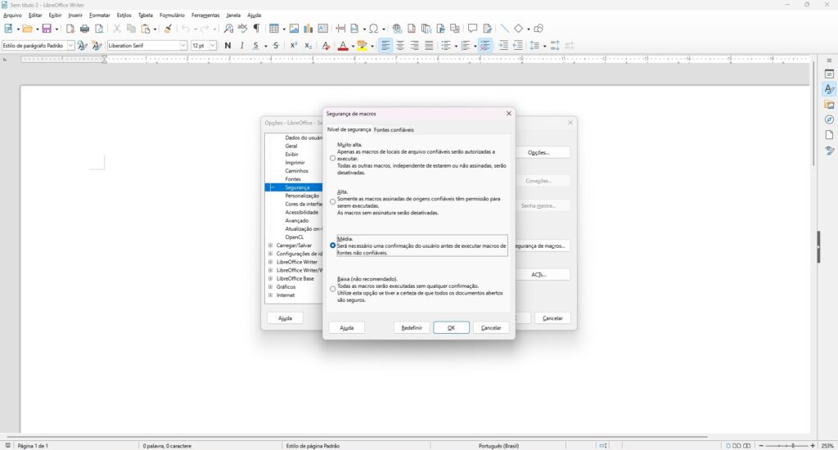Open the Navigator compass icon in sidebar
The image size is (838, 450).
(x=829, y=119)
